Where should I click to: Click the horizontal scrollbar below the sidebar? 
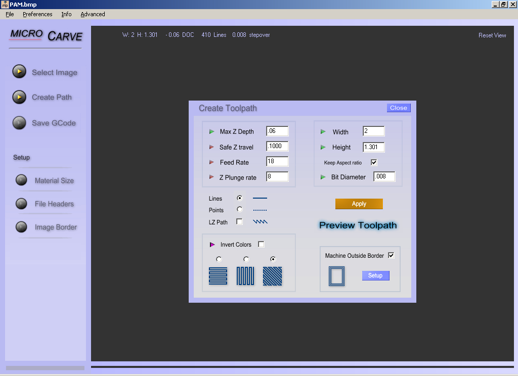tap(45, 368)
